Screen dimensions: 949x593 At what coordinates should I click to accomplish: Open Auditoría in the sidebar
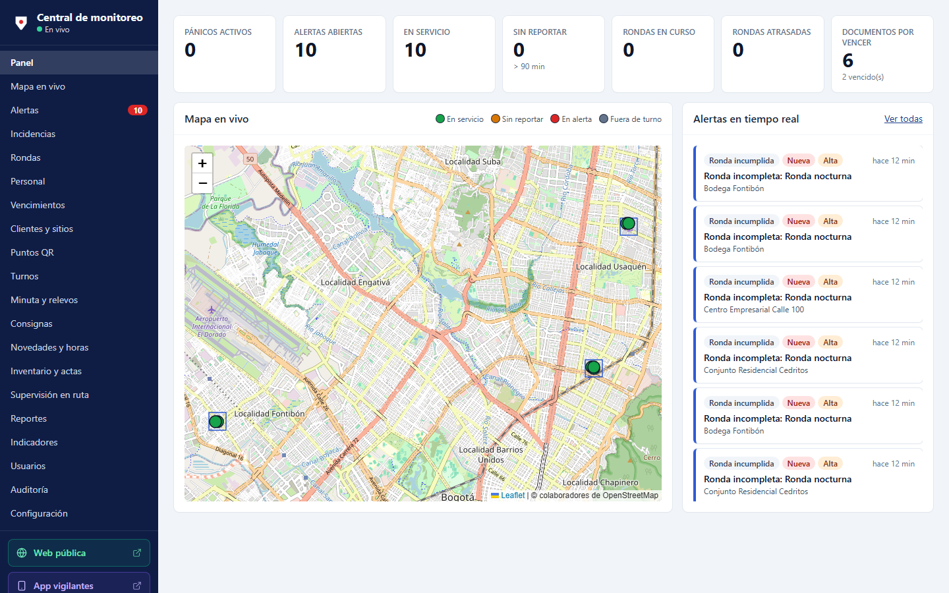point(79,490)
